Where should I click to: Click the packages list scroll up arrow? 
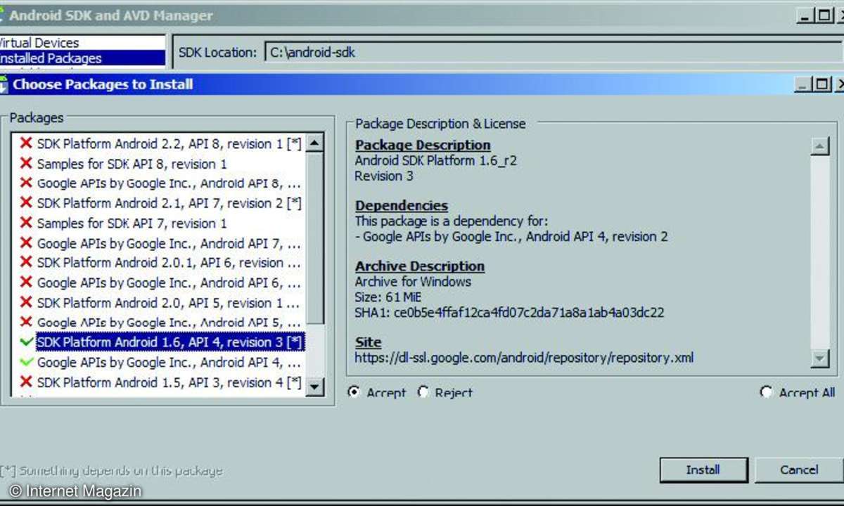coord(314,143)
